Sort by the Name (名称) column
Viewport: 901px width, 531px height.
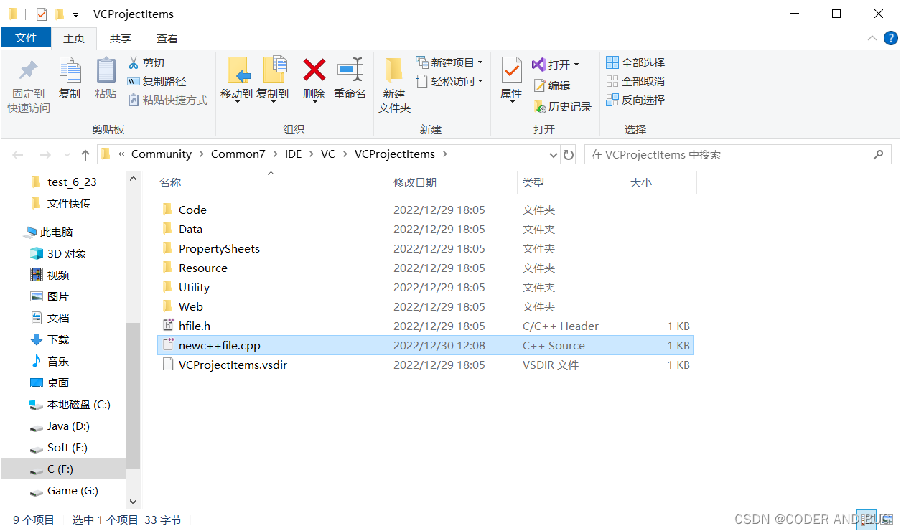170,183
